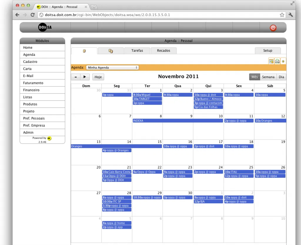Go forward with browser forward arrow
Screen dimensions: 301x245
coord(25,15)
